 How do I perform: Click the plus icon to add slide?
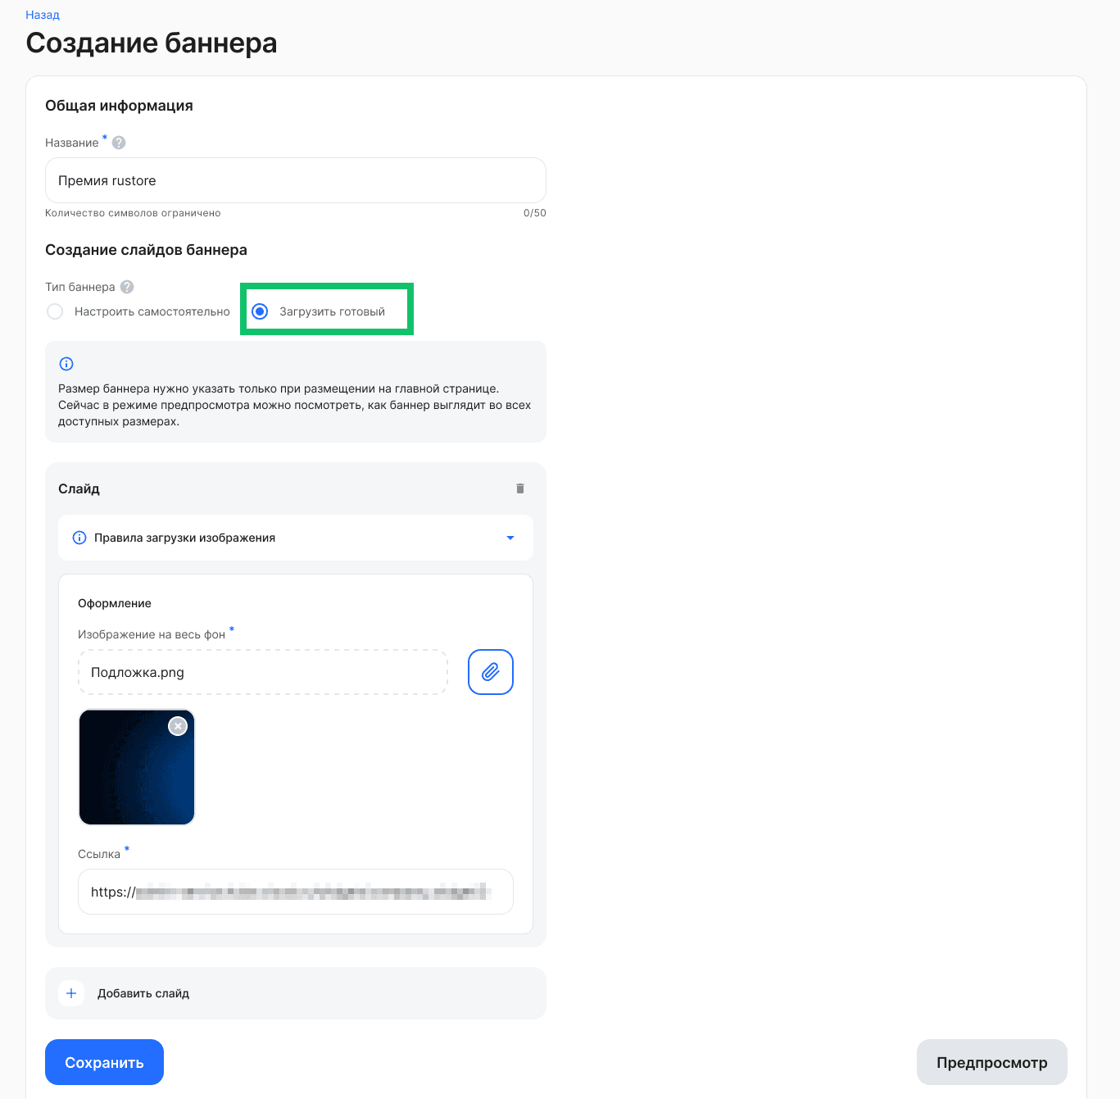coord(71,993)
